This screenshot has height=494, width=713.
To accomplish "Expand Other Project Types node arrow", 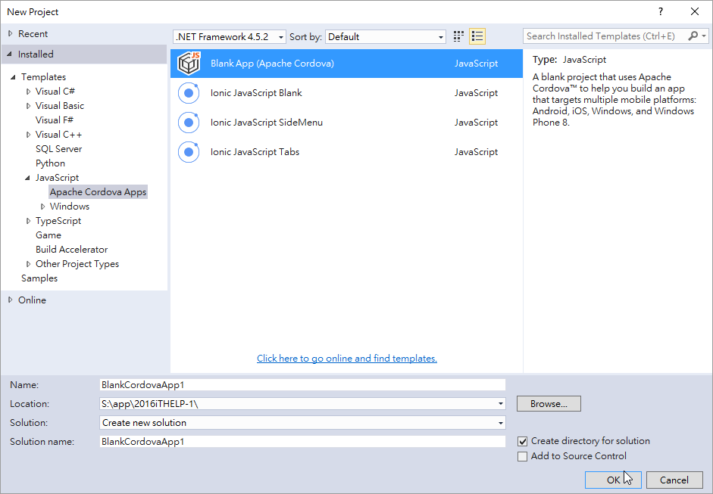I will [28, 264].
